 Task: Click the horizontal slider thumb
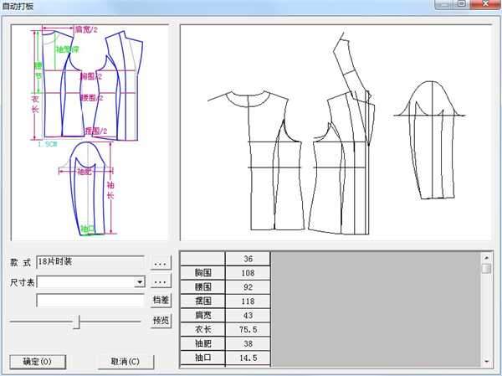[76, 321]
